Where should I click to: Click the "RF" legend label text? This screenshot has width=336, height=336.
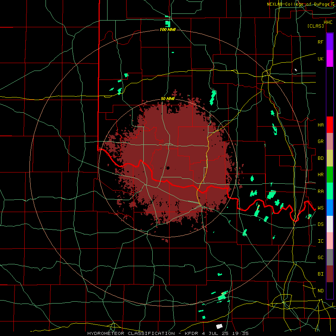pyautogui.click(x=320, y=42)
